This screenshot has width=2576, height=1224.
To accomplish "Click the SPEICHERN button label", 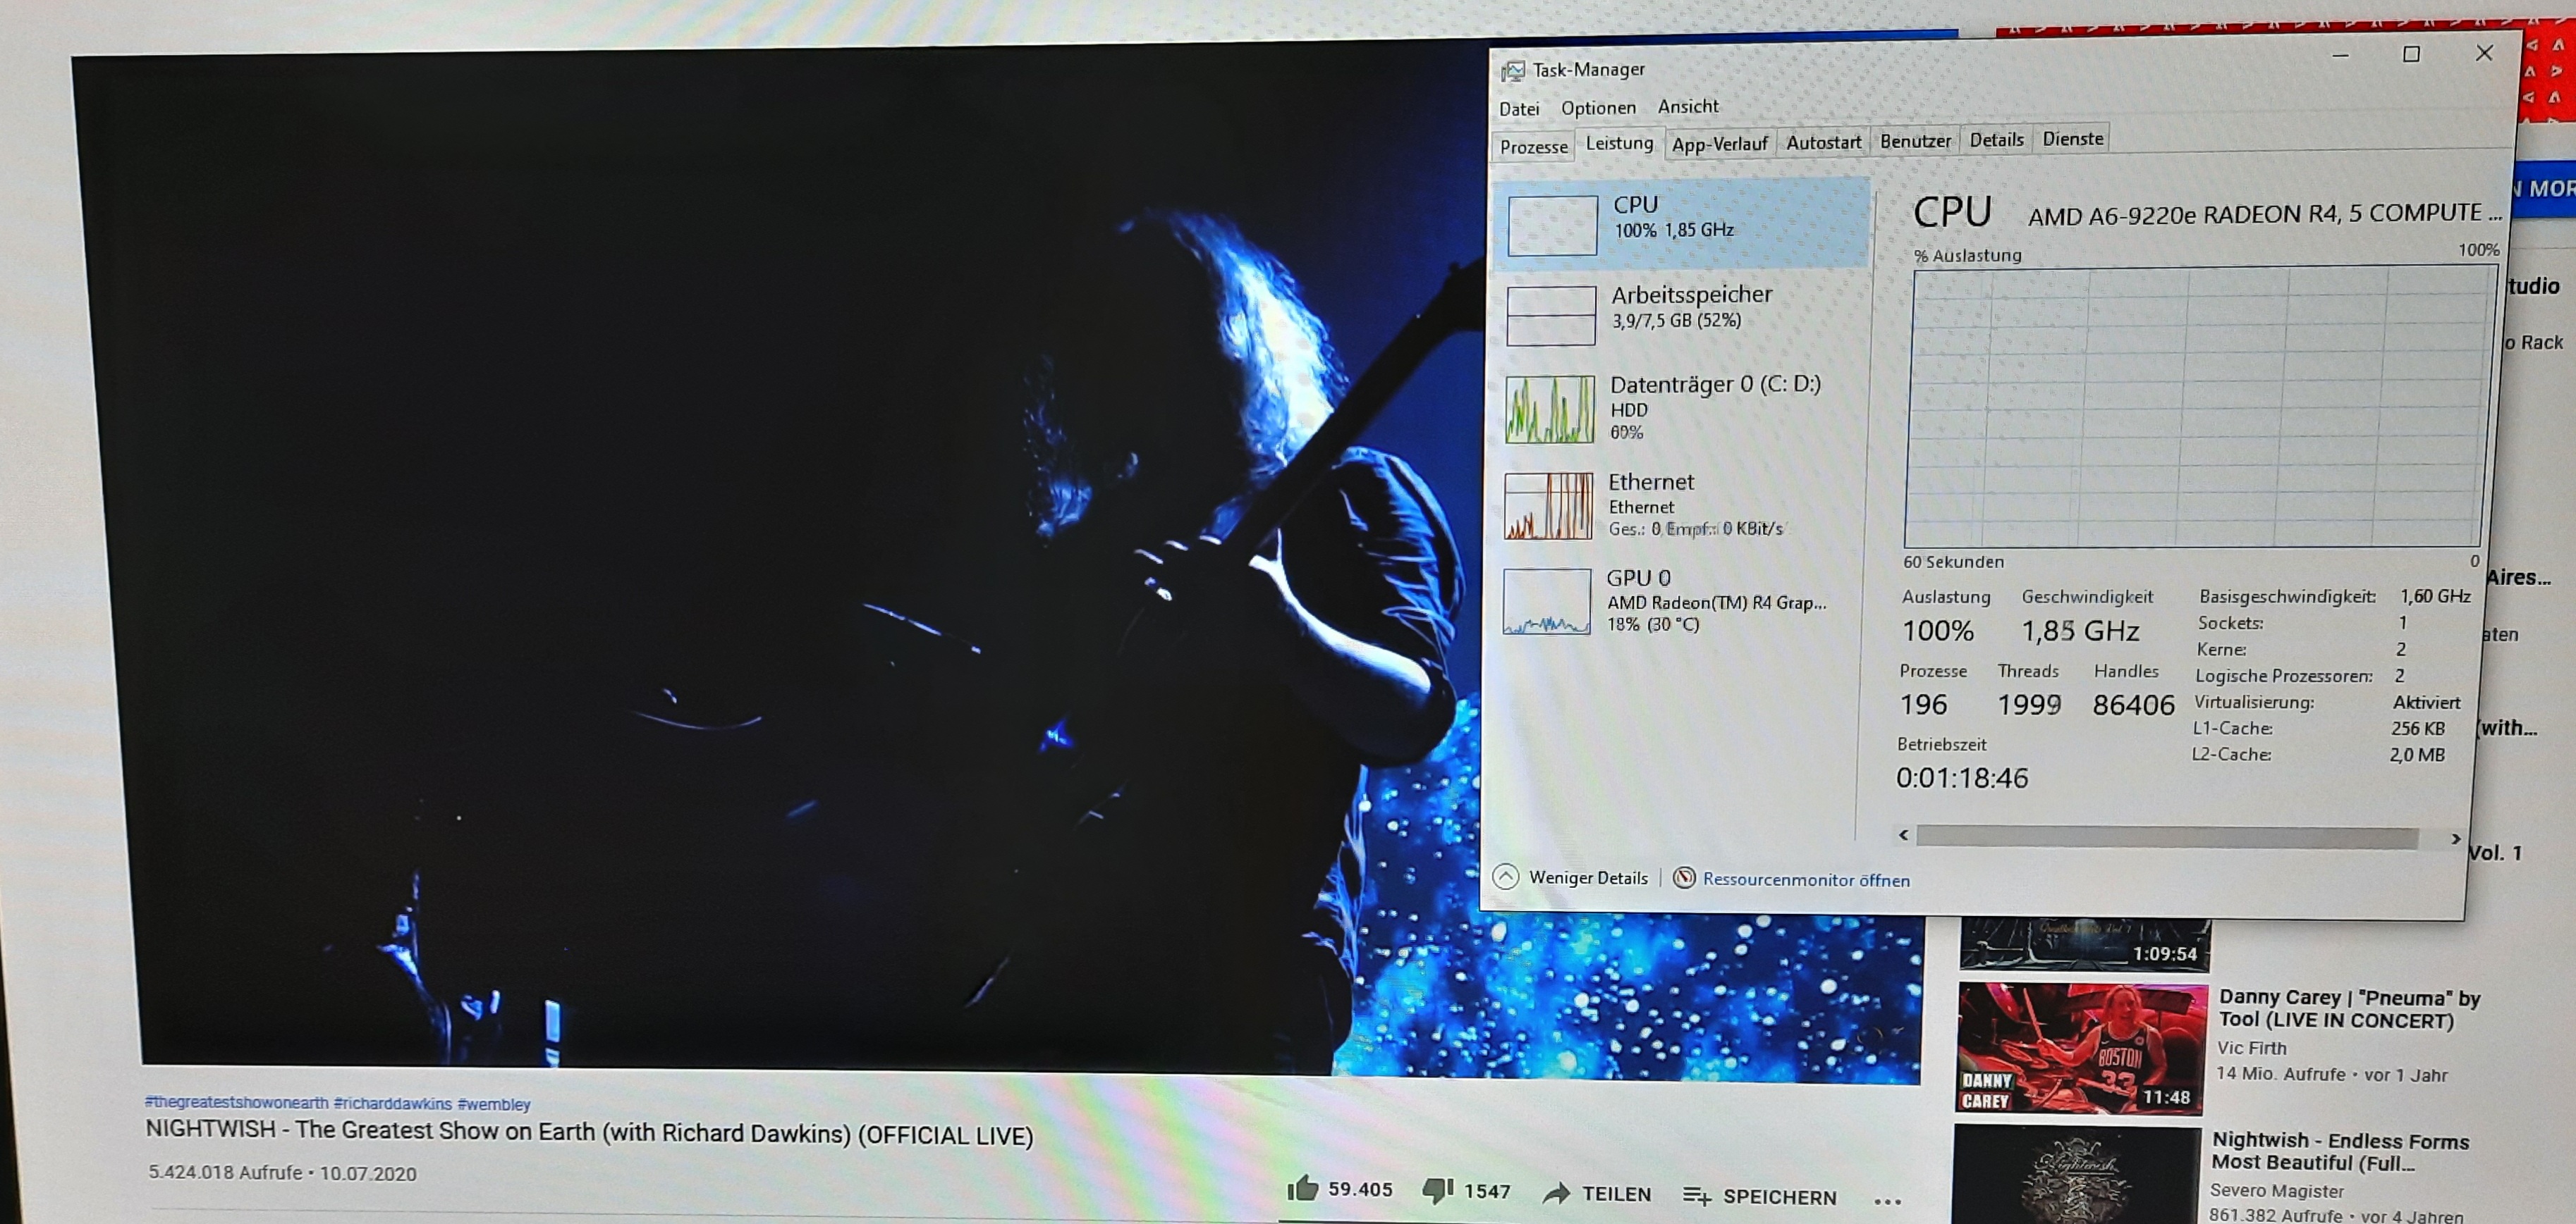I will tap(1780, 1197).
